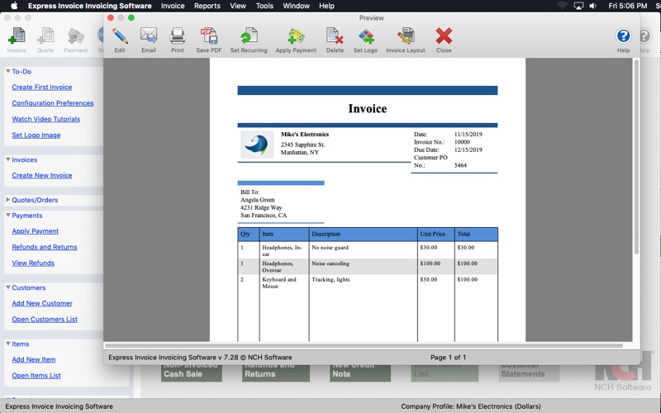Viewport: 661px width, 413px height.
Task: Click Payment icon in main window toolbar
Action: pos(76,40)
